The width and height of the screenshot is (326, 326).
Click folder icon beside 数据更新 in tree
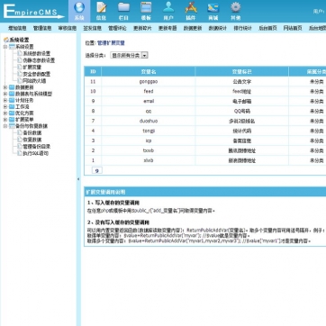coord(12,87)
